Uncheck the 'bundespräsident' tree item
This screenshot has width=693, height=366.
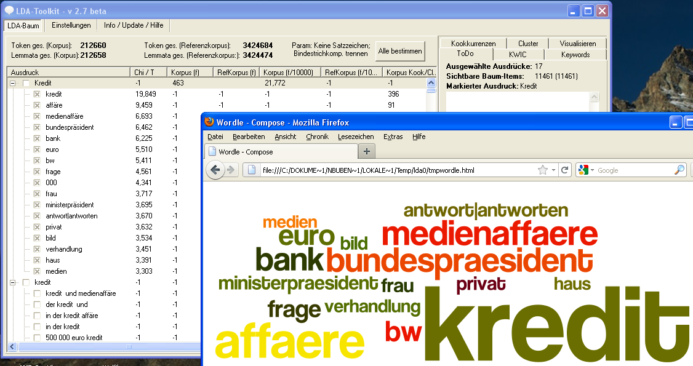(37, 127)
